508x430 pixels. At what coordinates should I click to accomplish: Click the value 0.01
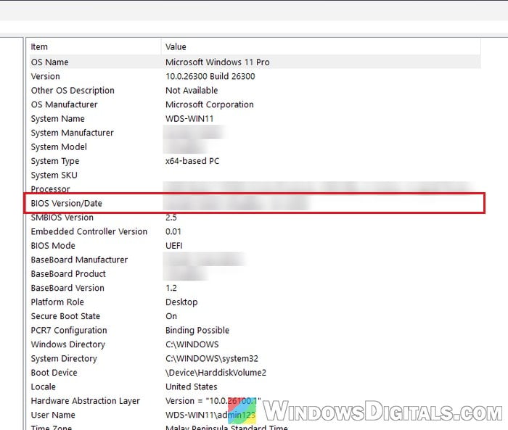[173, 232]
